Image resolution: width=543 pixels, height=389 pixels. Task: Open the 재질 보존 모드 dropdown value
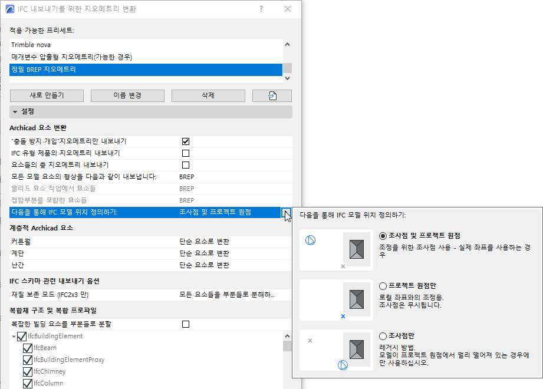point(227,295)
